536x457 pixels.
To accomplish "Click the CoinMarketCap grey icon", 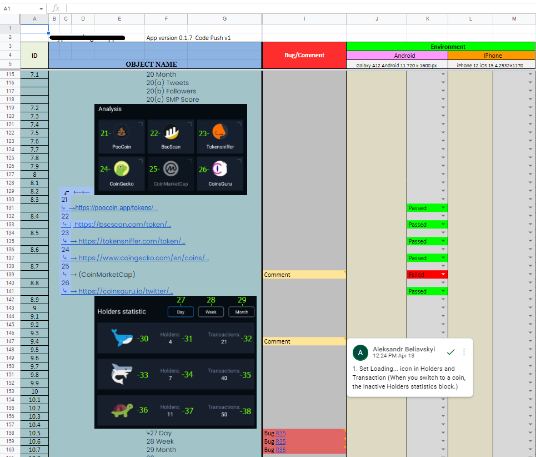I will pos(171,168).
